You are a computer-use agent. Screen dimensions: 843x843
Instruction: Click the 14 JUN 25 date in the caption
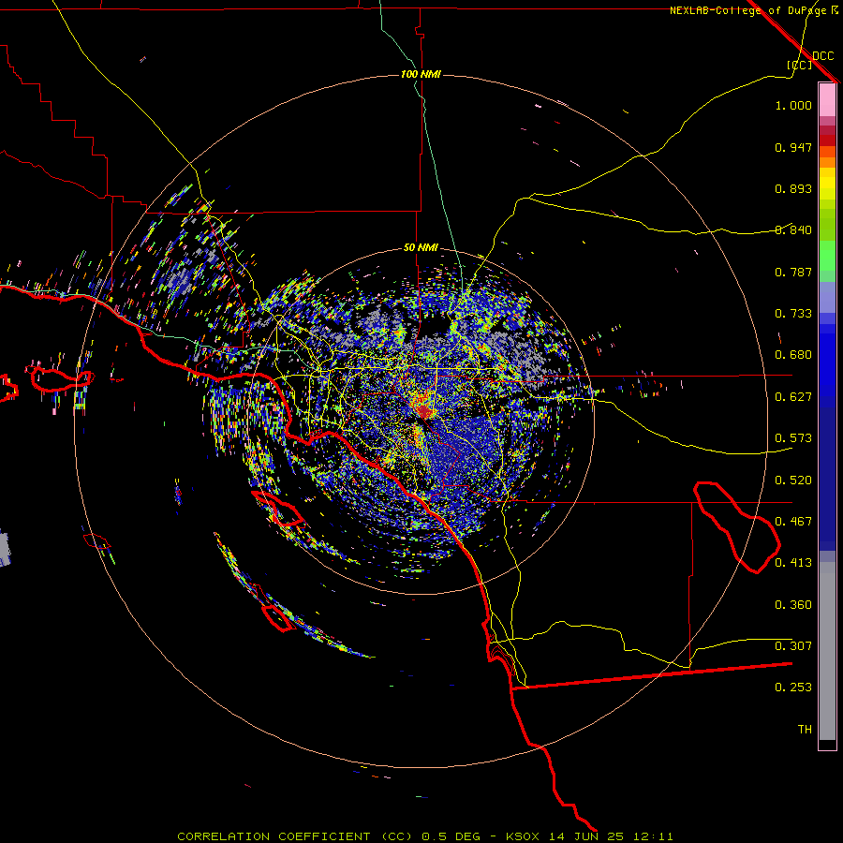click(586, 836)
